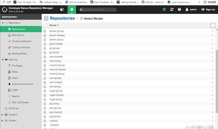Open the Help question mark icon
The width and height of the screenshot is (218, 129).
(x=180, y=10)
